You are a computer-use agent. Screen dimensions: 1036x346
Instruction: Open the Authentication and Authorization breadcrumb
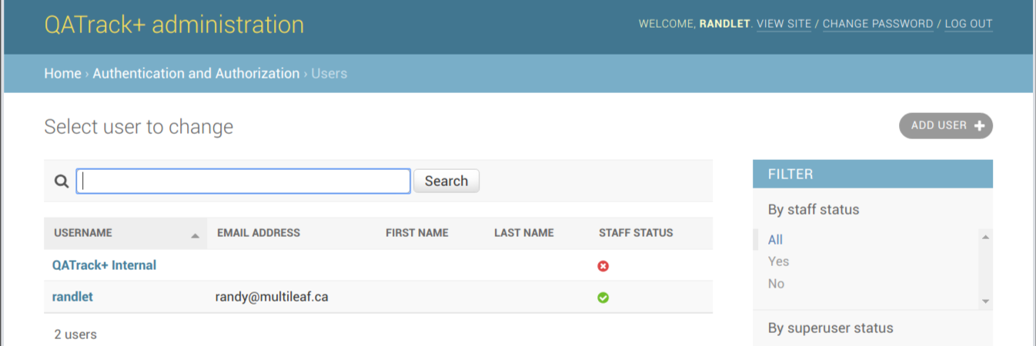tap(196, 74)
